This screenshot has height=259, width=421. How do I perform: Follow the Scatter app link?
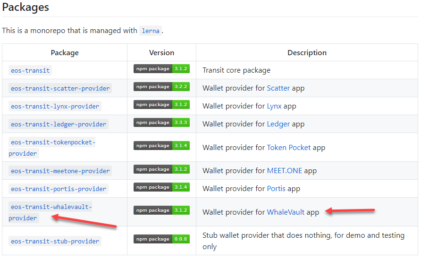[278, 88]
